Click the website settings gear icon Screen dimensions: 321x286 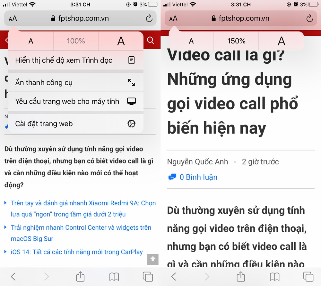[x=131, y=124]
